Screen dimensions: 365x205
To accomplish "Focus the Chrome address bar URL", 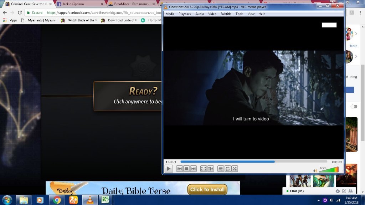I will [x=104, y=12].
